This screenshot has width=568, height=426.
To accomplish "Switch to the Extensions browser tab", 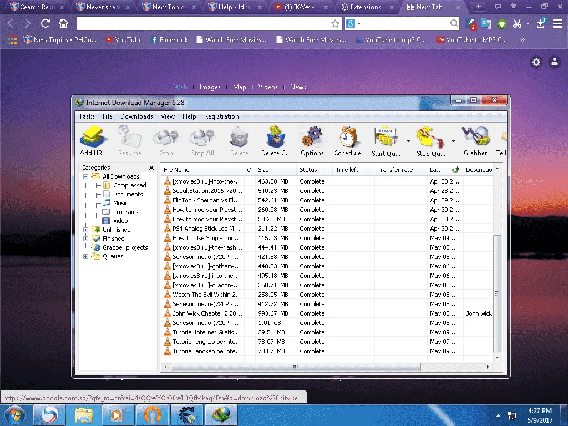I will click(367, 7).
